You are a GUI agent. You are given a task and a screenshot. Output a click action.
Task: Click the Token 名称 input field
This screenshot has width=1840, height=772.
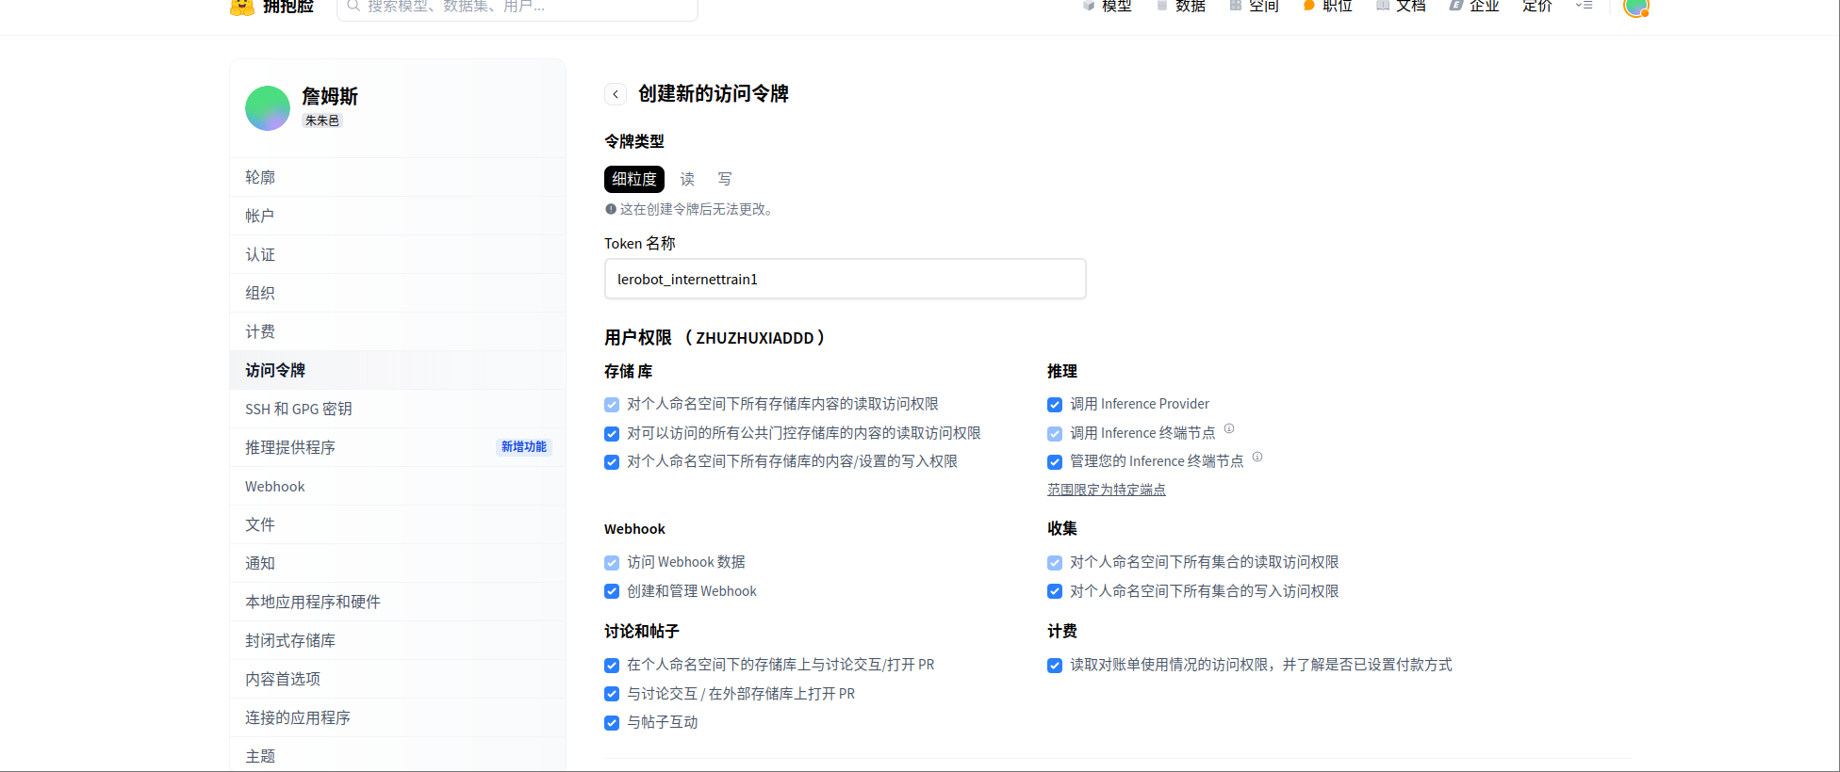point(846,279)
